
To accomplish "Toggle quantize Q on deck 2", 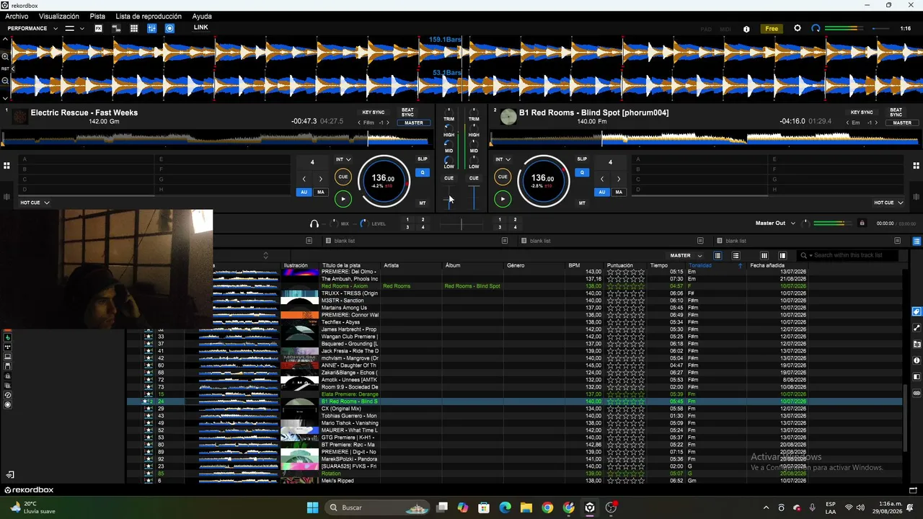I will (x=582, y=172).
